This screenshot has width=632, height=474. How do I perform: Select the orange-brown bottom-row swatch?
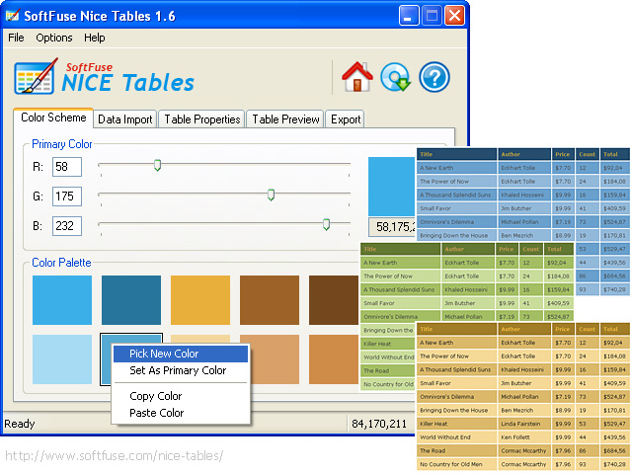[x=334, y=359]
